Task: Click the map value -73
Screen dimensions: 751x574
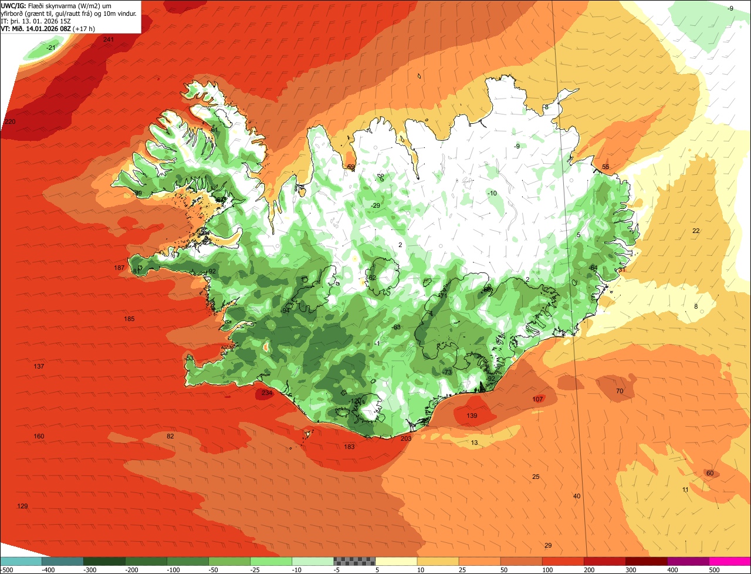Action: click(x=447, y=372)
